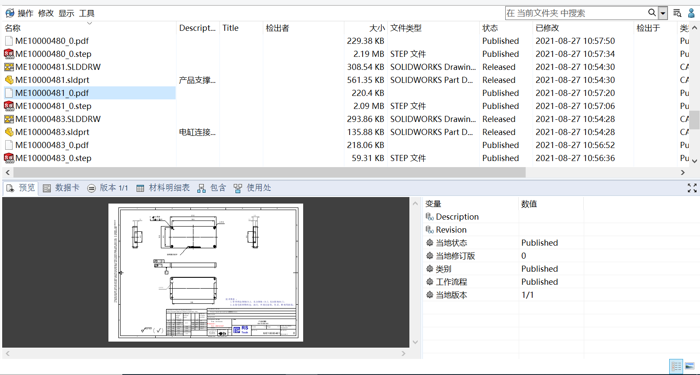Click the icon of ME10000481_0.pdf
Viewport: 700px width, 375px height.
(x=9, y=93)
